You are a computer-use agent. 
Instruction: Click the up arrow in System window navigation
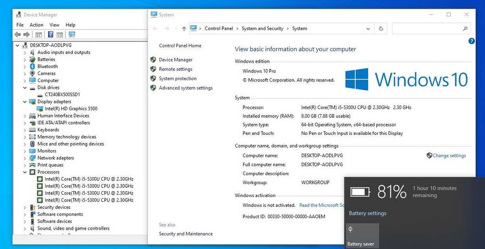coord(184,29)
